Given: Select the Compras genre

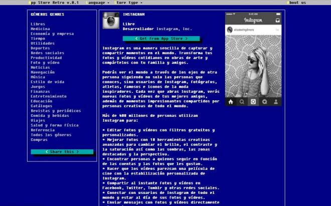Looking at the screenshot, I should tap(39, 140).
